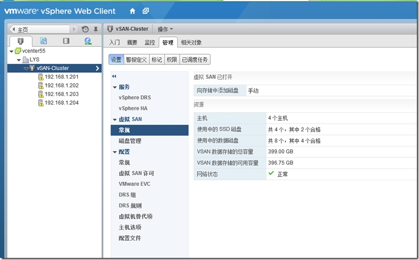Open the 摘要 tab
Screen dimensions: 419x260
click(x=132, y=43)
